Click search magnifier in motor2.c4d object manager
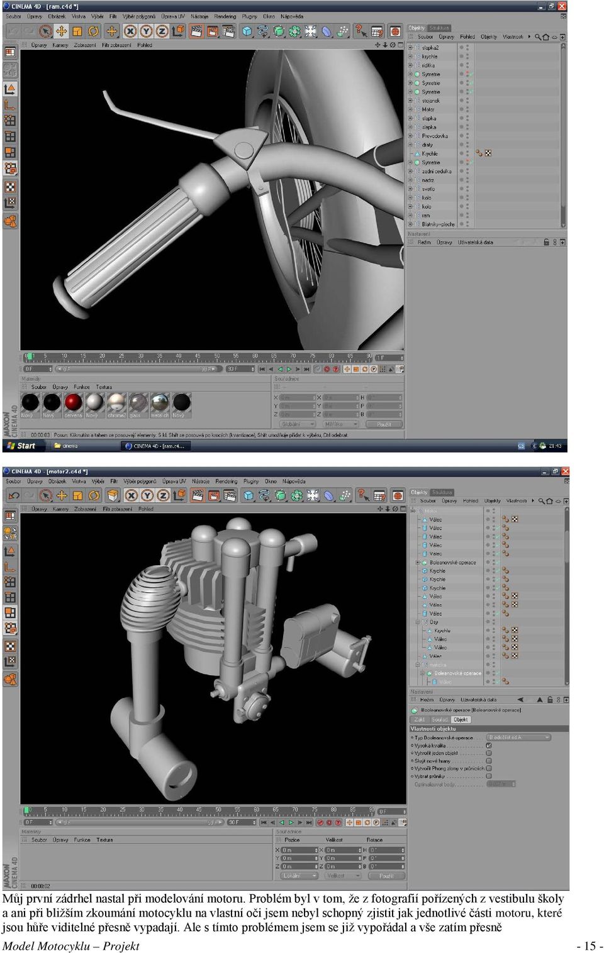 tap(540, 501)
